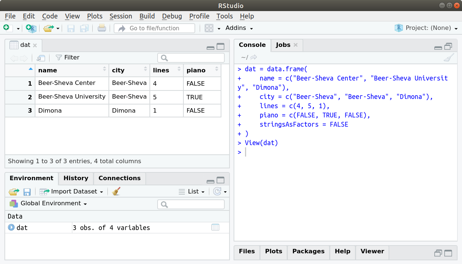Toggle the Filter button in data viewer
The width and height of the screenshot is (462, 264).
(x=68, y=57)
